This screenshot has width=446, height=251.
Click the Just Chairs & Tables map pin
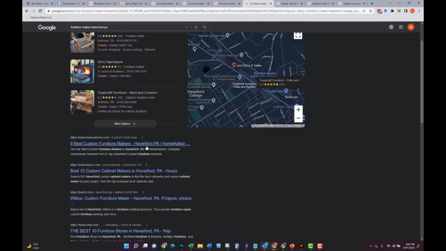tap(234, 65)
